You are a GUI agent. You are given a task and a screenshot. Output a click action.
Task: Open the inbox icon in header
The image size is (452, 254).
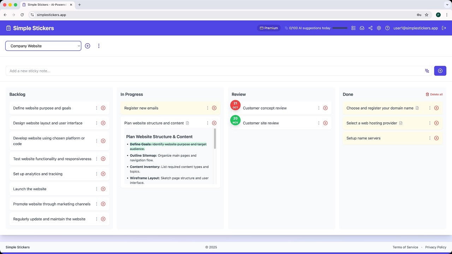[x=362, y=28]
